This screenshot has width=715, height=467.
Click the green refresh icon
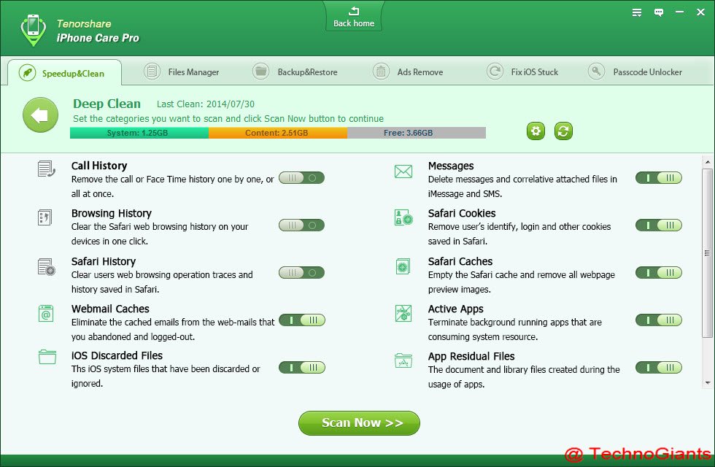pyautogui.click(x=563, y=131)
